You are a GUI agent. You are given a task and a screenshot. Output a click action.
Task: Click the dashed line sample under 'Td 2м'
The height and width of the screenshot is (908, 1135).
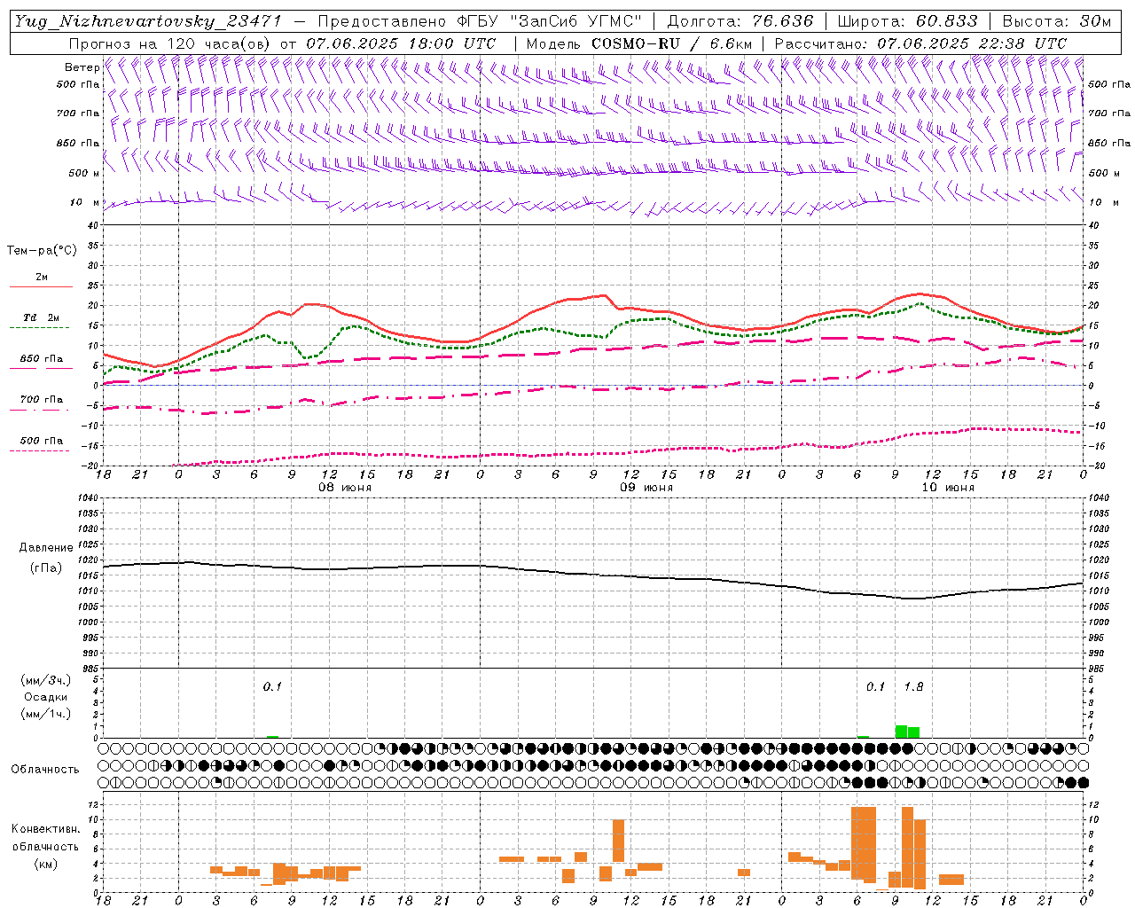[x=41, y=327]
